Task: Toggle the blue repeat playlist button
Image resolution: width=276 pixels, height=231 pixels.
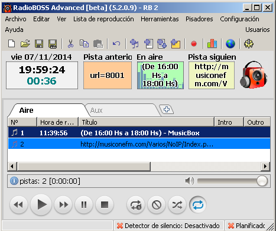Action: (x=198, y=205)
